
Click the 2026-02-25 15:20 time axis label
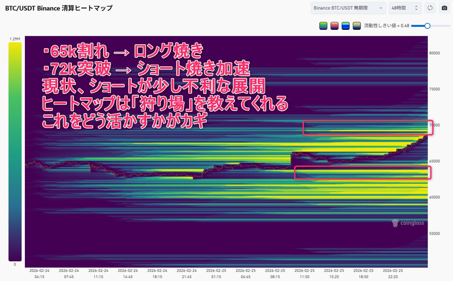coord(334,273)
